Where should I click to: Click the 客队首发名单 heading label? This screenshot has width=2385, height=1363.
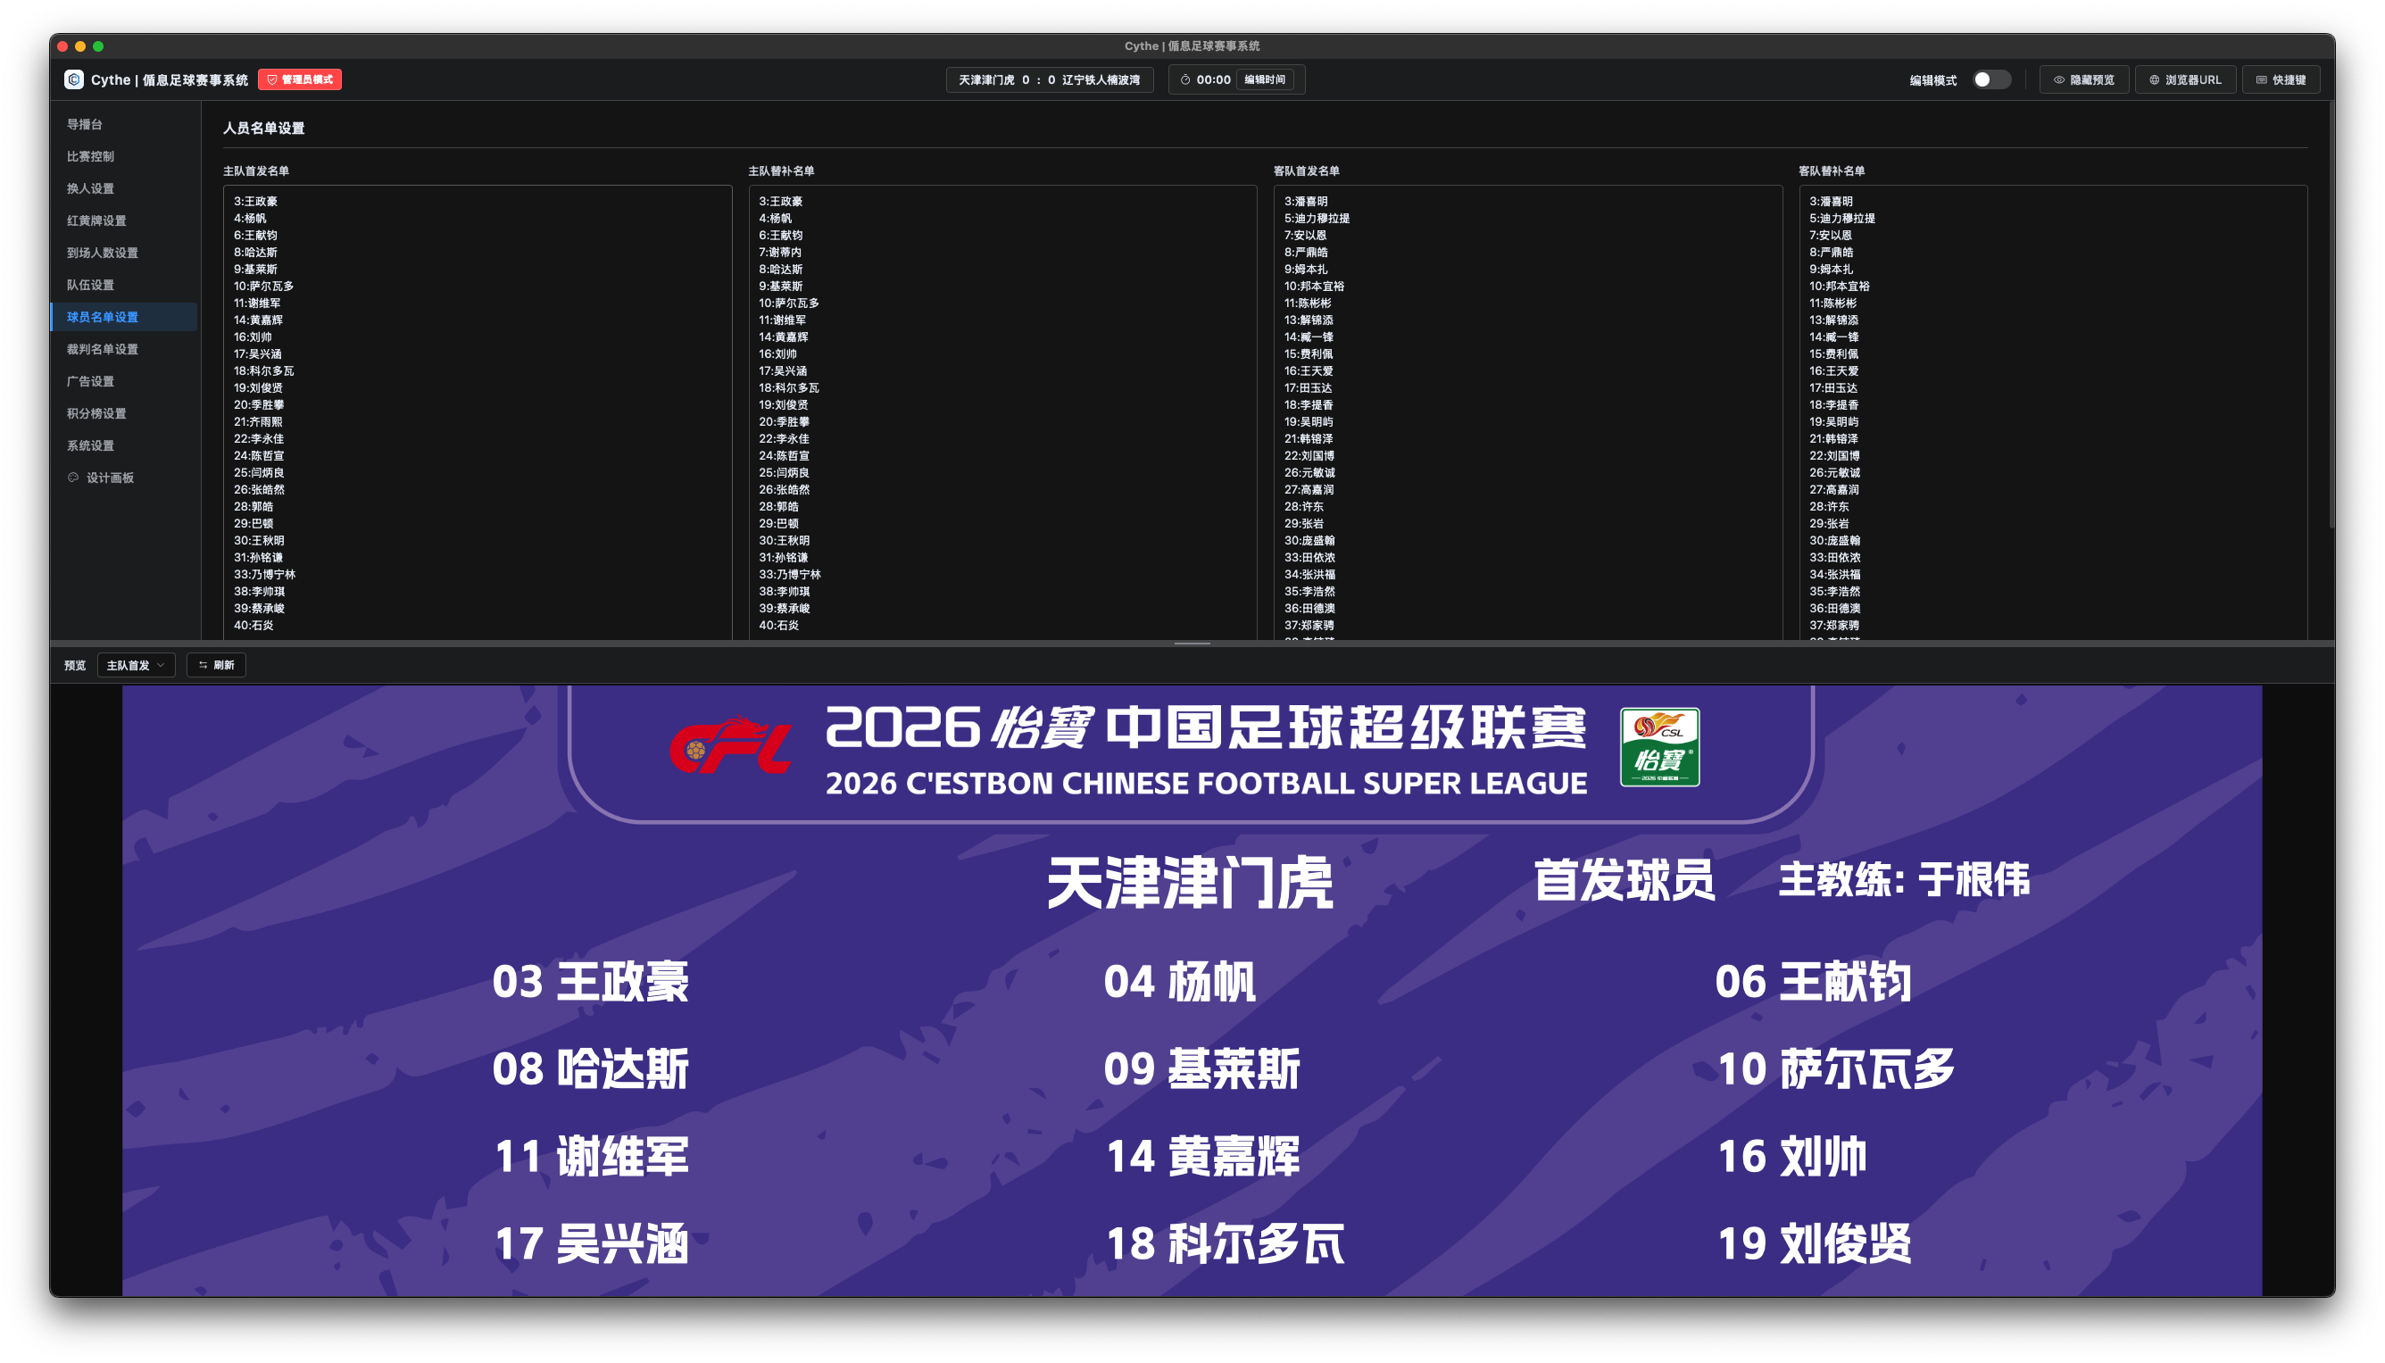(1306, 171)
